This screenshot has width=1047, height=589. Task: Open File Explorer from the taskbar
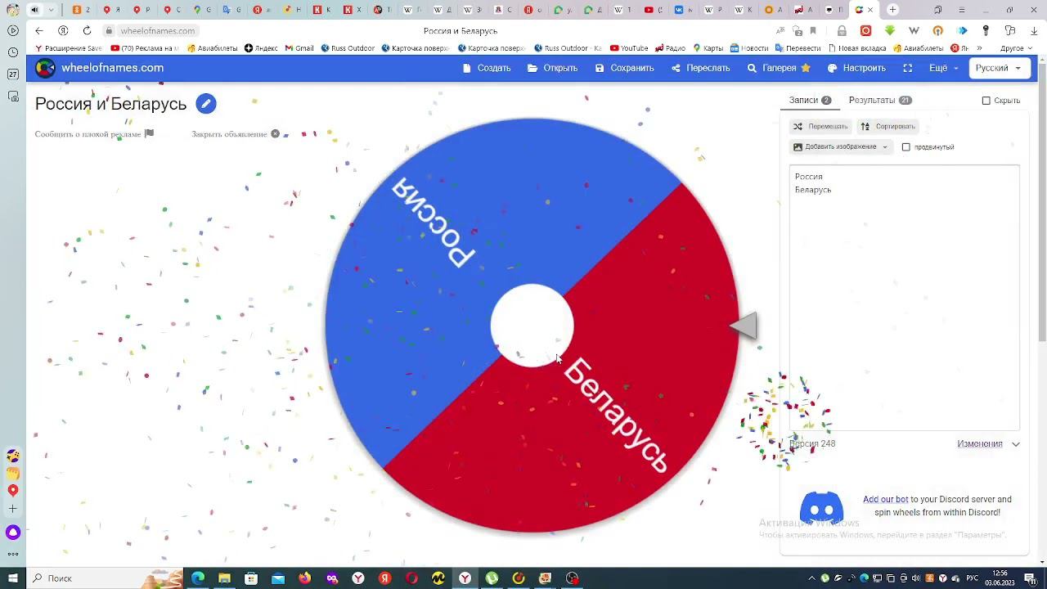224,578
